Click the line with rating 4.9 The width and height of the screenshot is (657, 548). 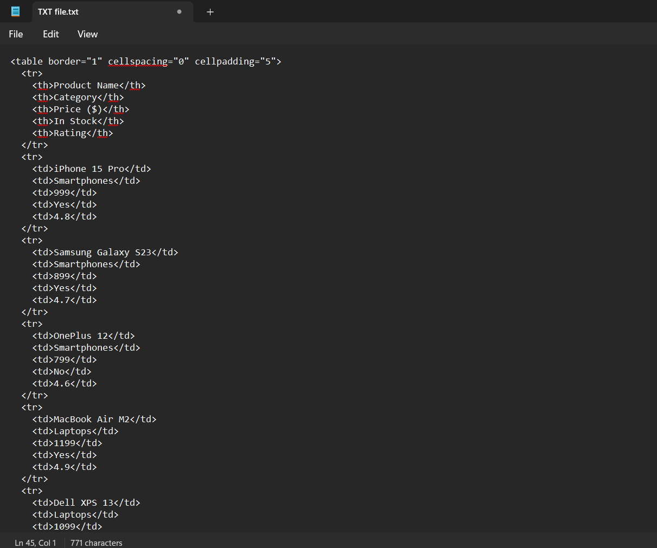coord(65,467)
